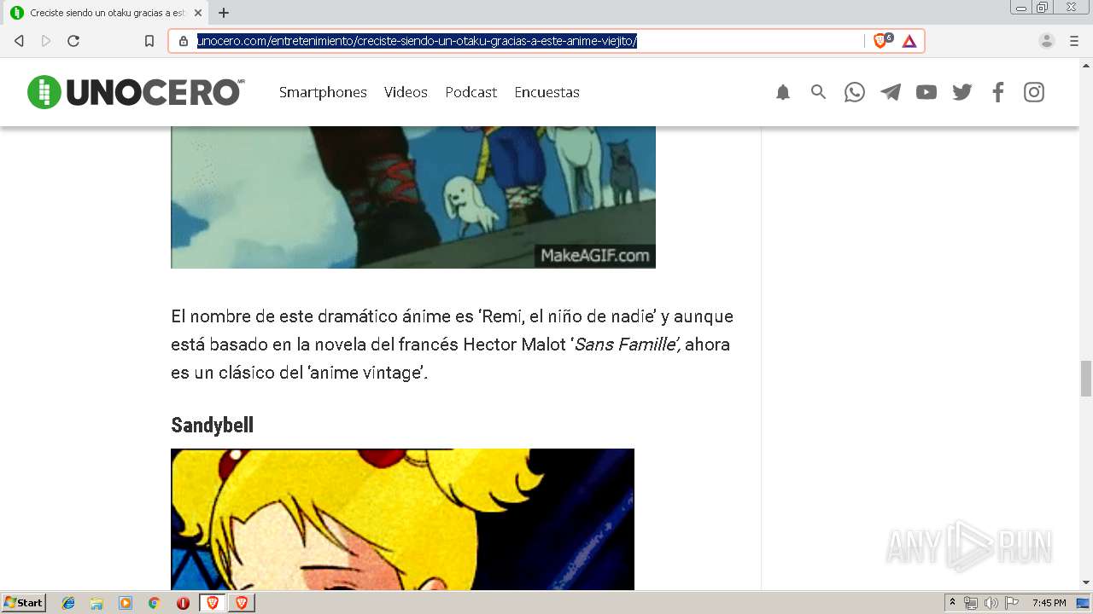Bookmark this page icon
This screenshot has height=614, width=1093.
(149, 41)
